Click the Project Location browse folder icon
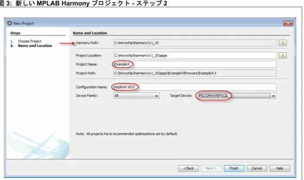304x180 pixels. pyautogui.click(x=282, y=56)
